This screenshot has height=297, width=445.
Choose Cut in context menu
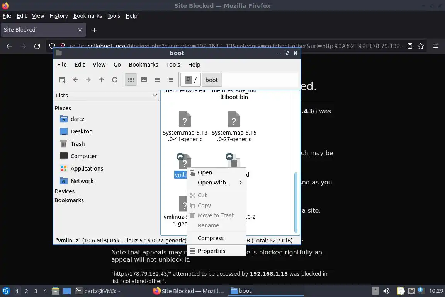(x=216, y=195)
